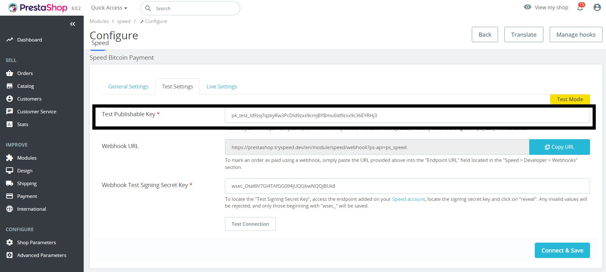Click the Stats chart icon
The width and height of the screenshot is (606, 272).
10,124
